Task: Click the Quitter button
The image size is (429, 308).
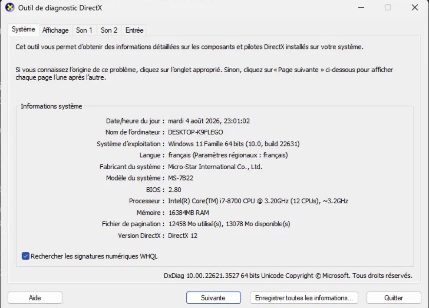Action: [394, 297]
